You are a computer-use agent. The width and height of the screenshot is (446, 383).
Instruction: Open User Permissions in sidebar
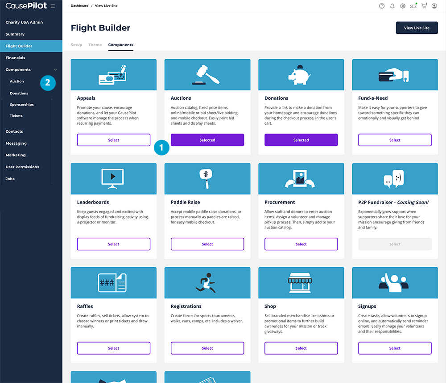click(22, 167)
